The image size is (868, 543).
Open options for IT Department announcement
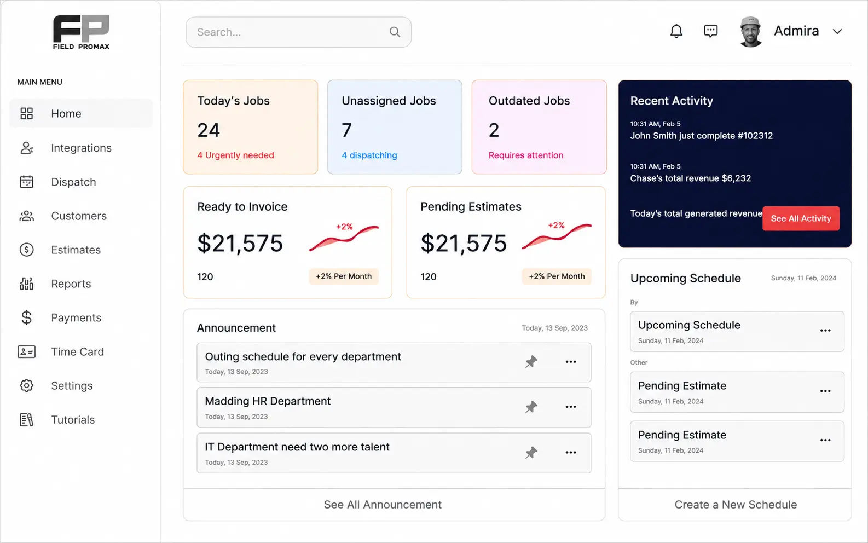[x=571, y=453]
